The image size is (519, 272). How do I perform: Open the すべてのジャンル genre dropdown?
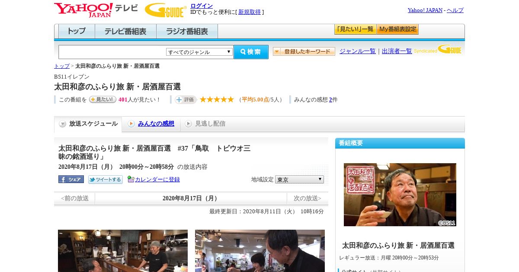click(x=199, y=52)
